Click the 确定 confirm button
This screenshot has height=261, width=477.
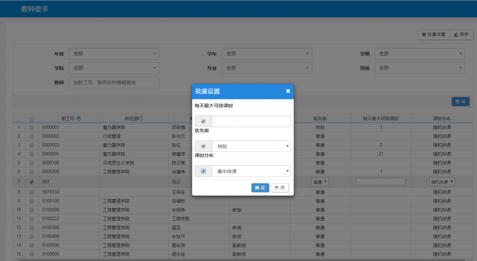pyautogui.click(x=260, y=188)
